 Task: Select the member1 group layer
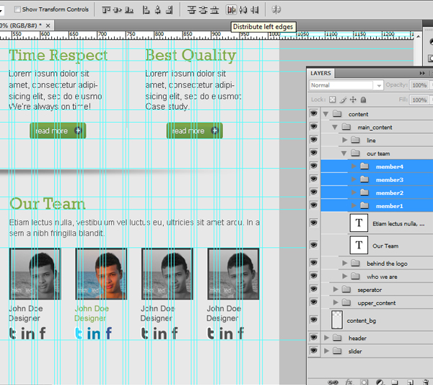(377, 206)
